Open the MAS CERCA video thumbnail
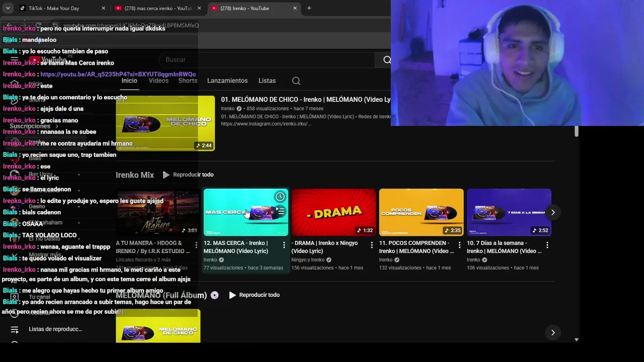Viewport: 644px width, 362px height. coord(246,213)
